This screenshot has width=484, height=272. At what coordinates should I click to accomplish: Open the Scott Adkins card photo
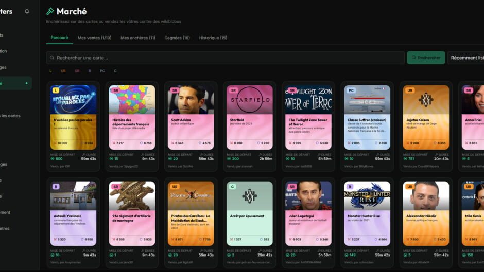coord(191,100)
